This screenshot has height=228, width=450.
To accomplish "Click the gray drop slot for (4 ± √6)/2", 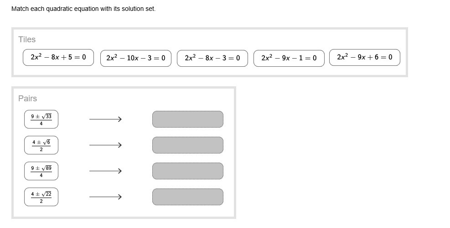I will 188,145.
